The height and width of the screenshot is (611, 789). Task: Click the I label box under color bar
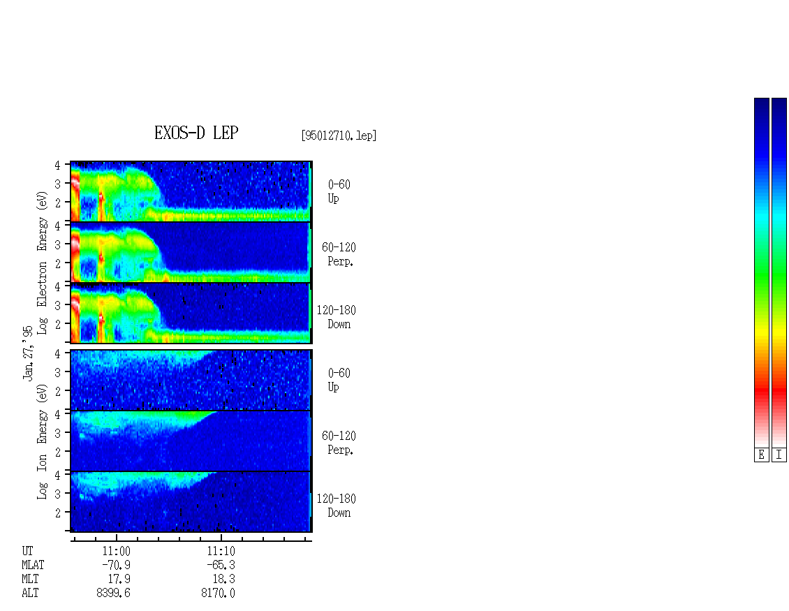point(779,455)
